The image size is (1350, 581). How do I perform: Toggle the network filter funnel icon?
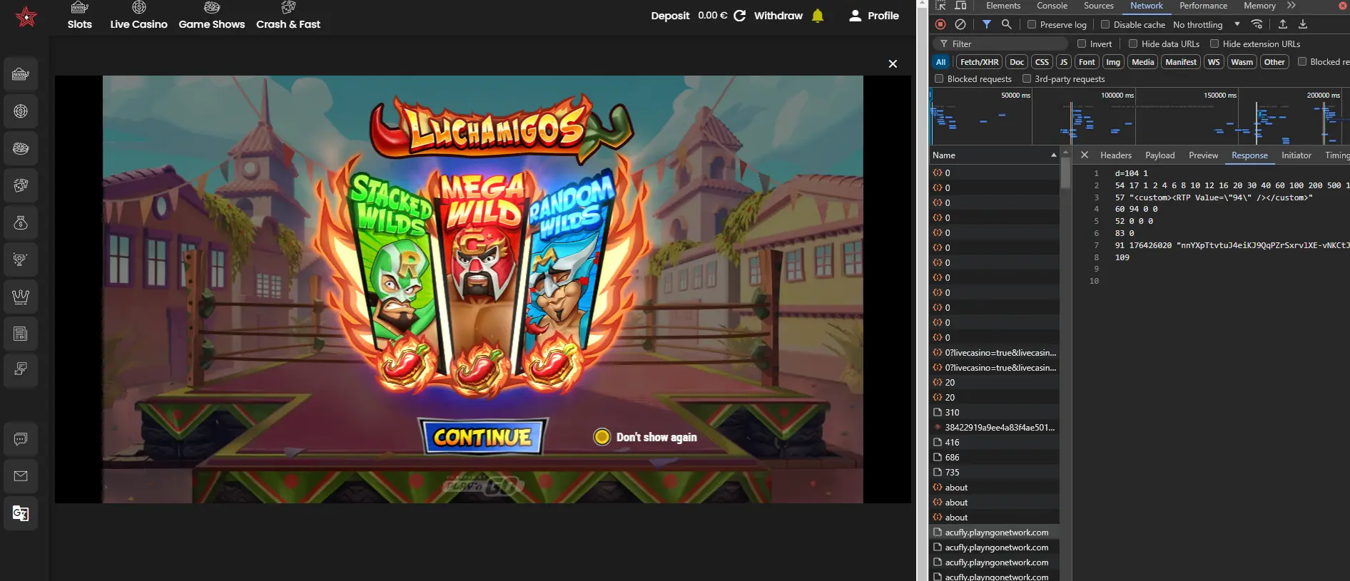pyautogui.click(x=986, y=24)
